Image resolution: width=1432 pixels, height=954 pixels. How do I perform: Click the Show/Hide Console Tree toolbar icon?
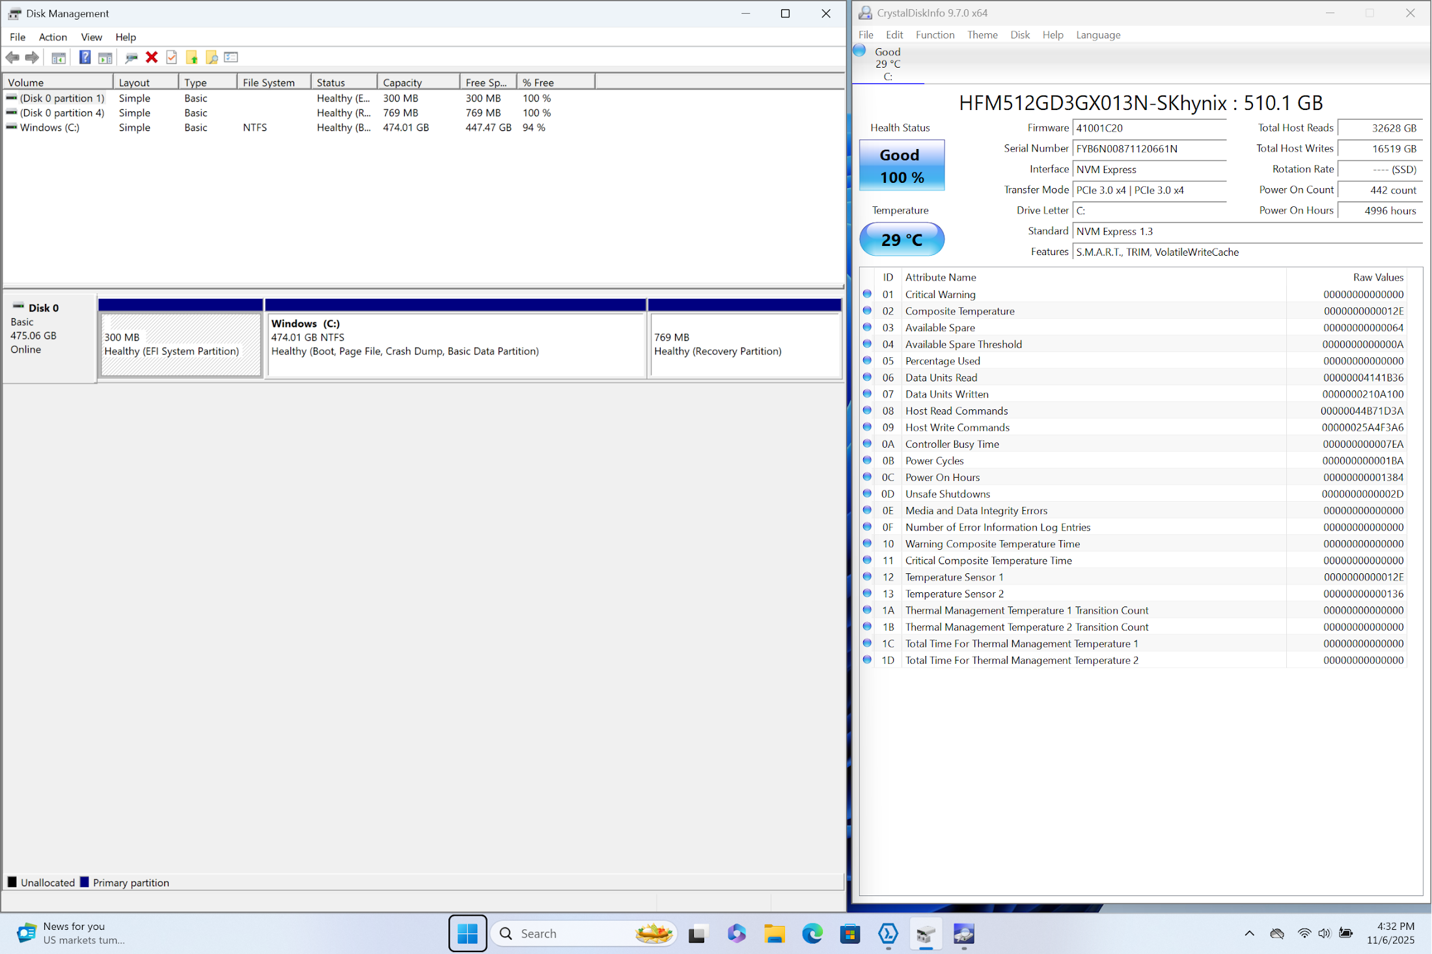(59, 57)
